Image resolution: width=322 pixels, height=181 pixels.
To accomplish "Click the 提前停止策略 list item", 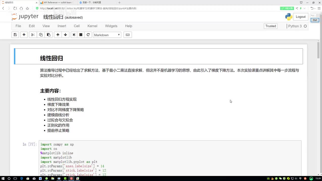I will [x=58, y=130].
